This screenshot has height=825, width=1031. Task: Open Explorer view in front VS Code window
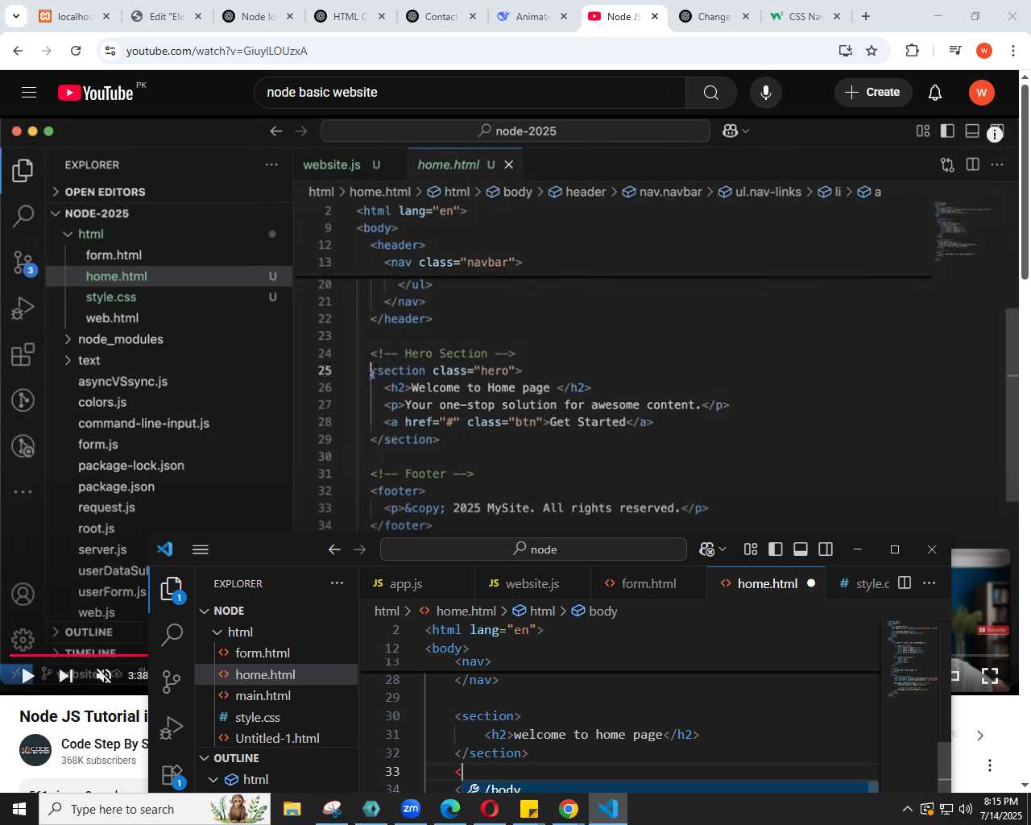pyautogui.click(x=172, y=590)
